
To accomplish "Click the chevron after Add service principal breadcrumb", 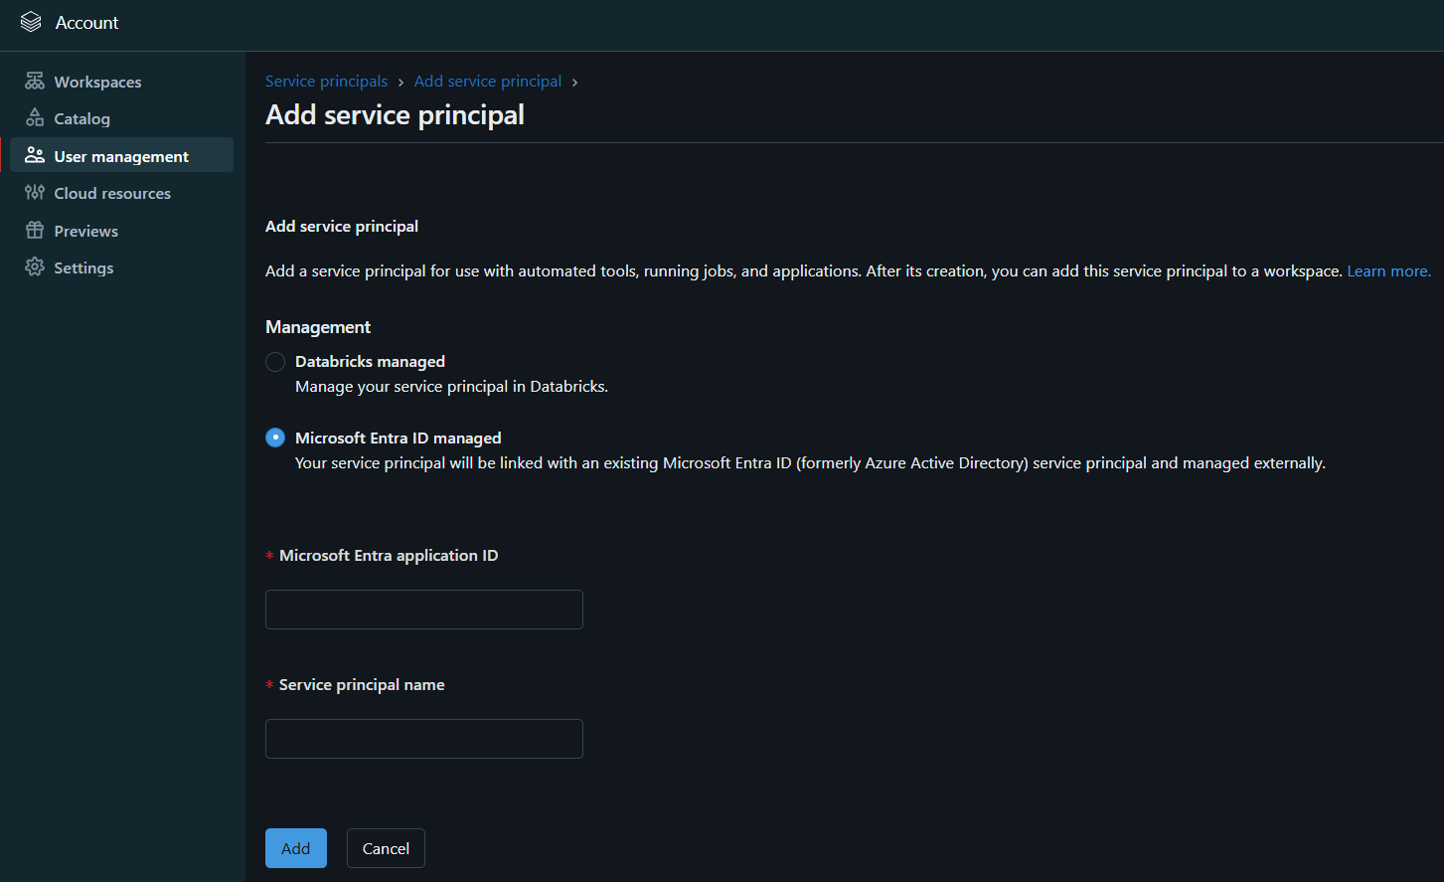I will coord(574,83).
